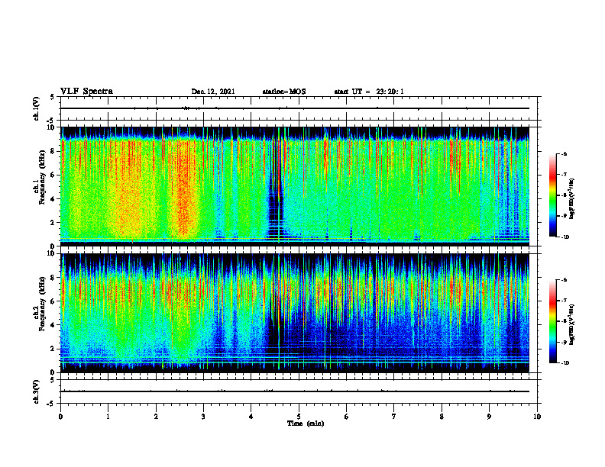Click the ch.3 voltage waveform trace panel

point(299,391)
